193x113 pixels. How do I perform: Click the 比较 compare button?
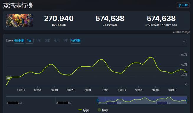coord(183,5)
